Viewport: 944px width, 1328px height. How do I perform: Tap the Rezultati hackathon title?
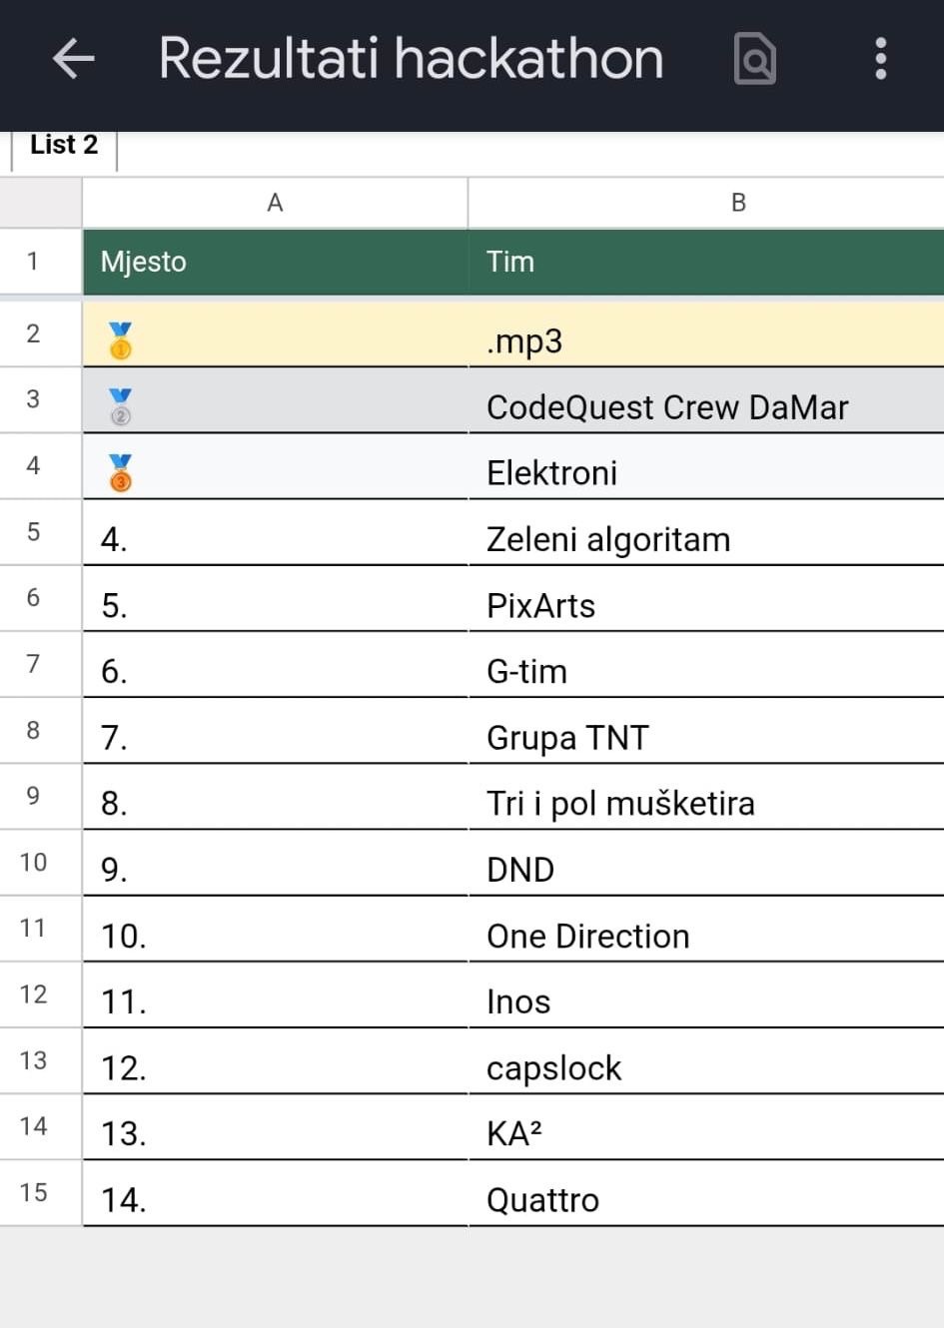(411, 59)
